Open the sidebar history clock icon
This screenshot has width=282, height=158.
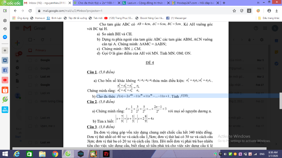5,29
